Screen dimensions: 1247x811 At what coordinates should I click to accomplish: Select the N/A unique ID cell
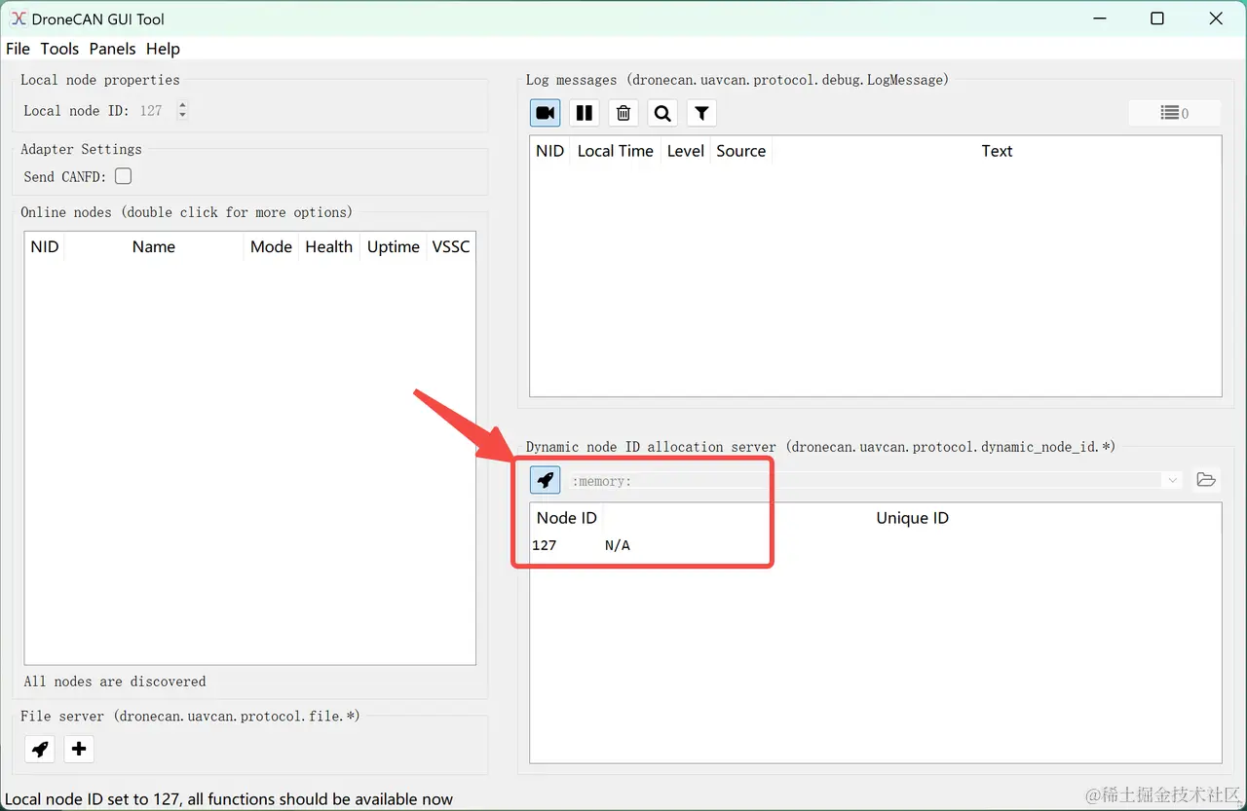tap(618, 545)
